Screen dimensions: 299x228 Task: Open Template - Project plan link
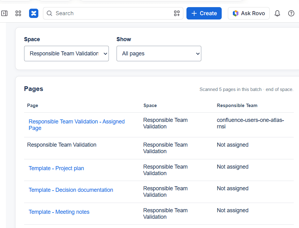tap(56, 168)
